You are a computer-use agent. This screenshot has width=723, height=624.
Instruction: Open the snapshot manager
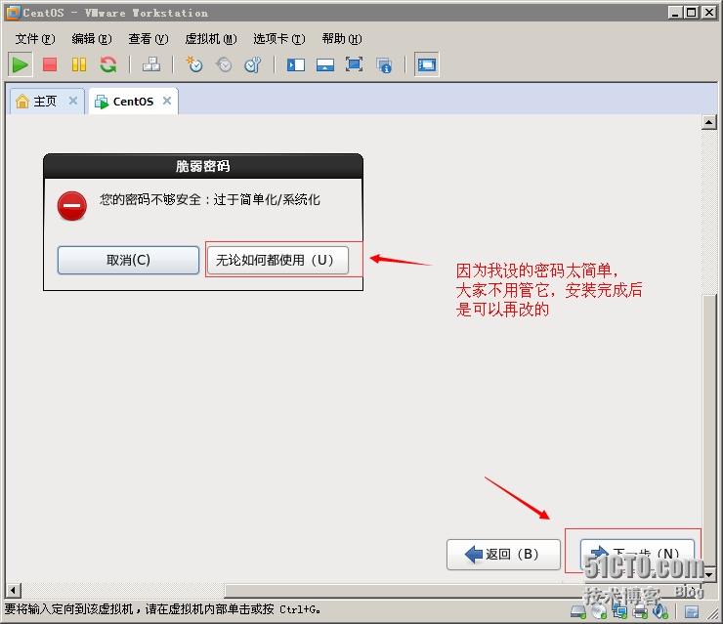(253, 64)
